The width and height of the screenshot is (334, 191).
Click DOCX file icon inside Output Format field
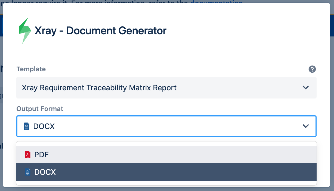(x=27, y=126)
